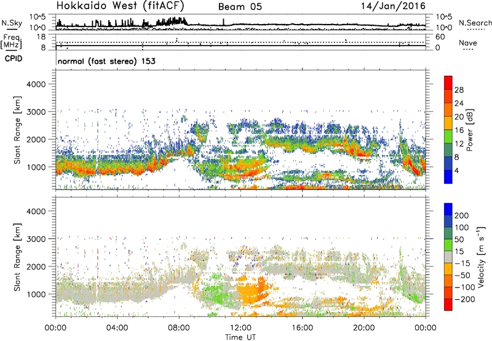The image size is (492, 341).
Task: Click the '100' velocity color bar label
Action: click(462, 228)
